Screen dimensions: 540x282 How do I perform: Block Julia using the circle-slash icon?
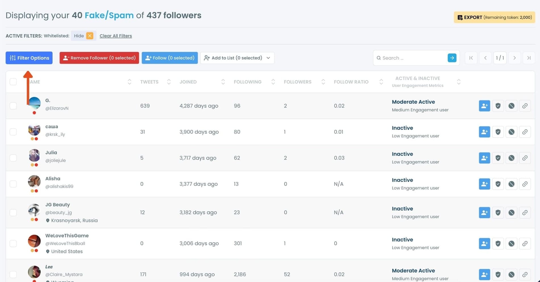coord(511,158)
